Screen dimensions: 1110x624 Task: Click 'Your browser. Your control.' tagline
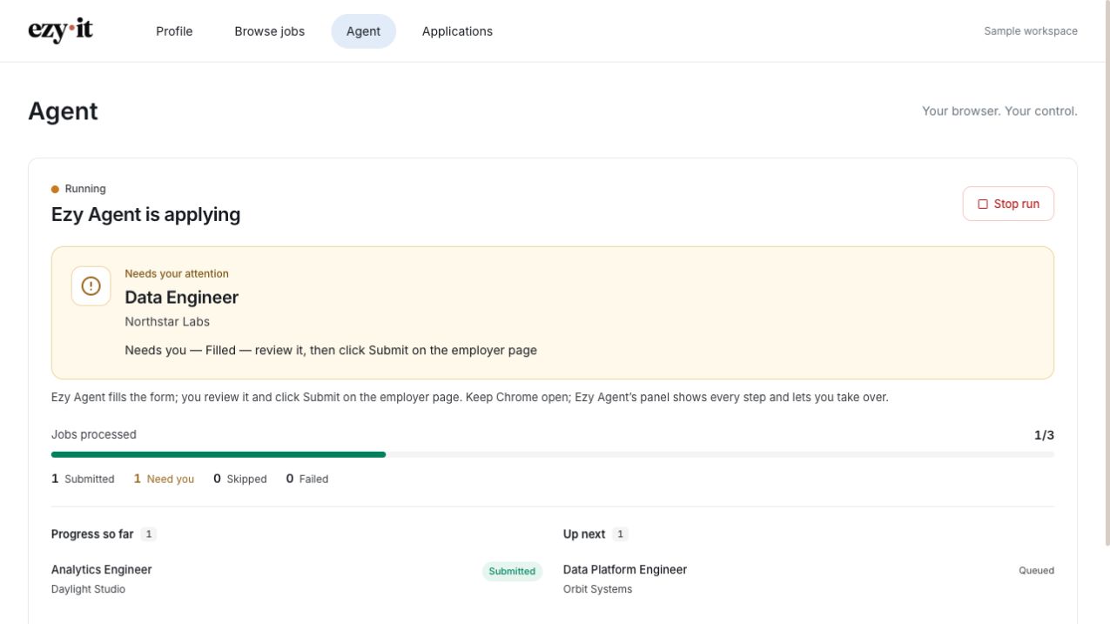999,111
